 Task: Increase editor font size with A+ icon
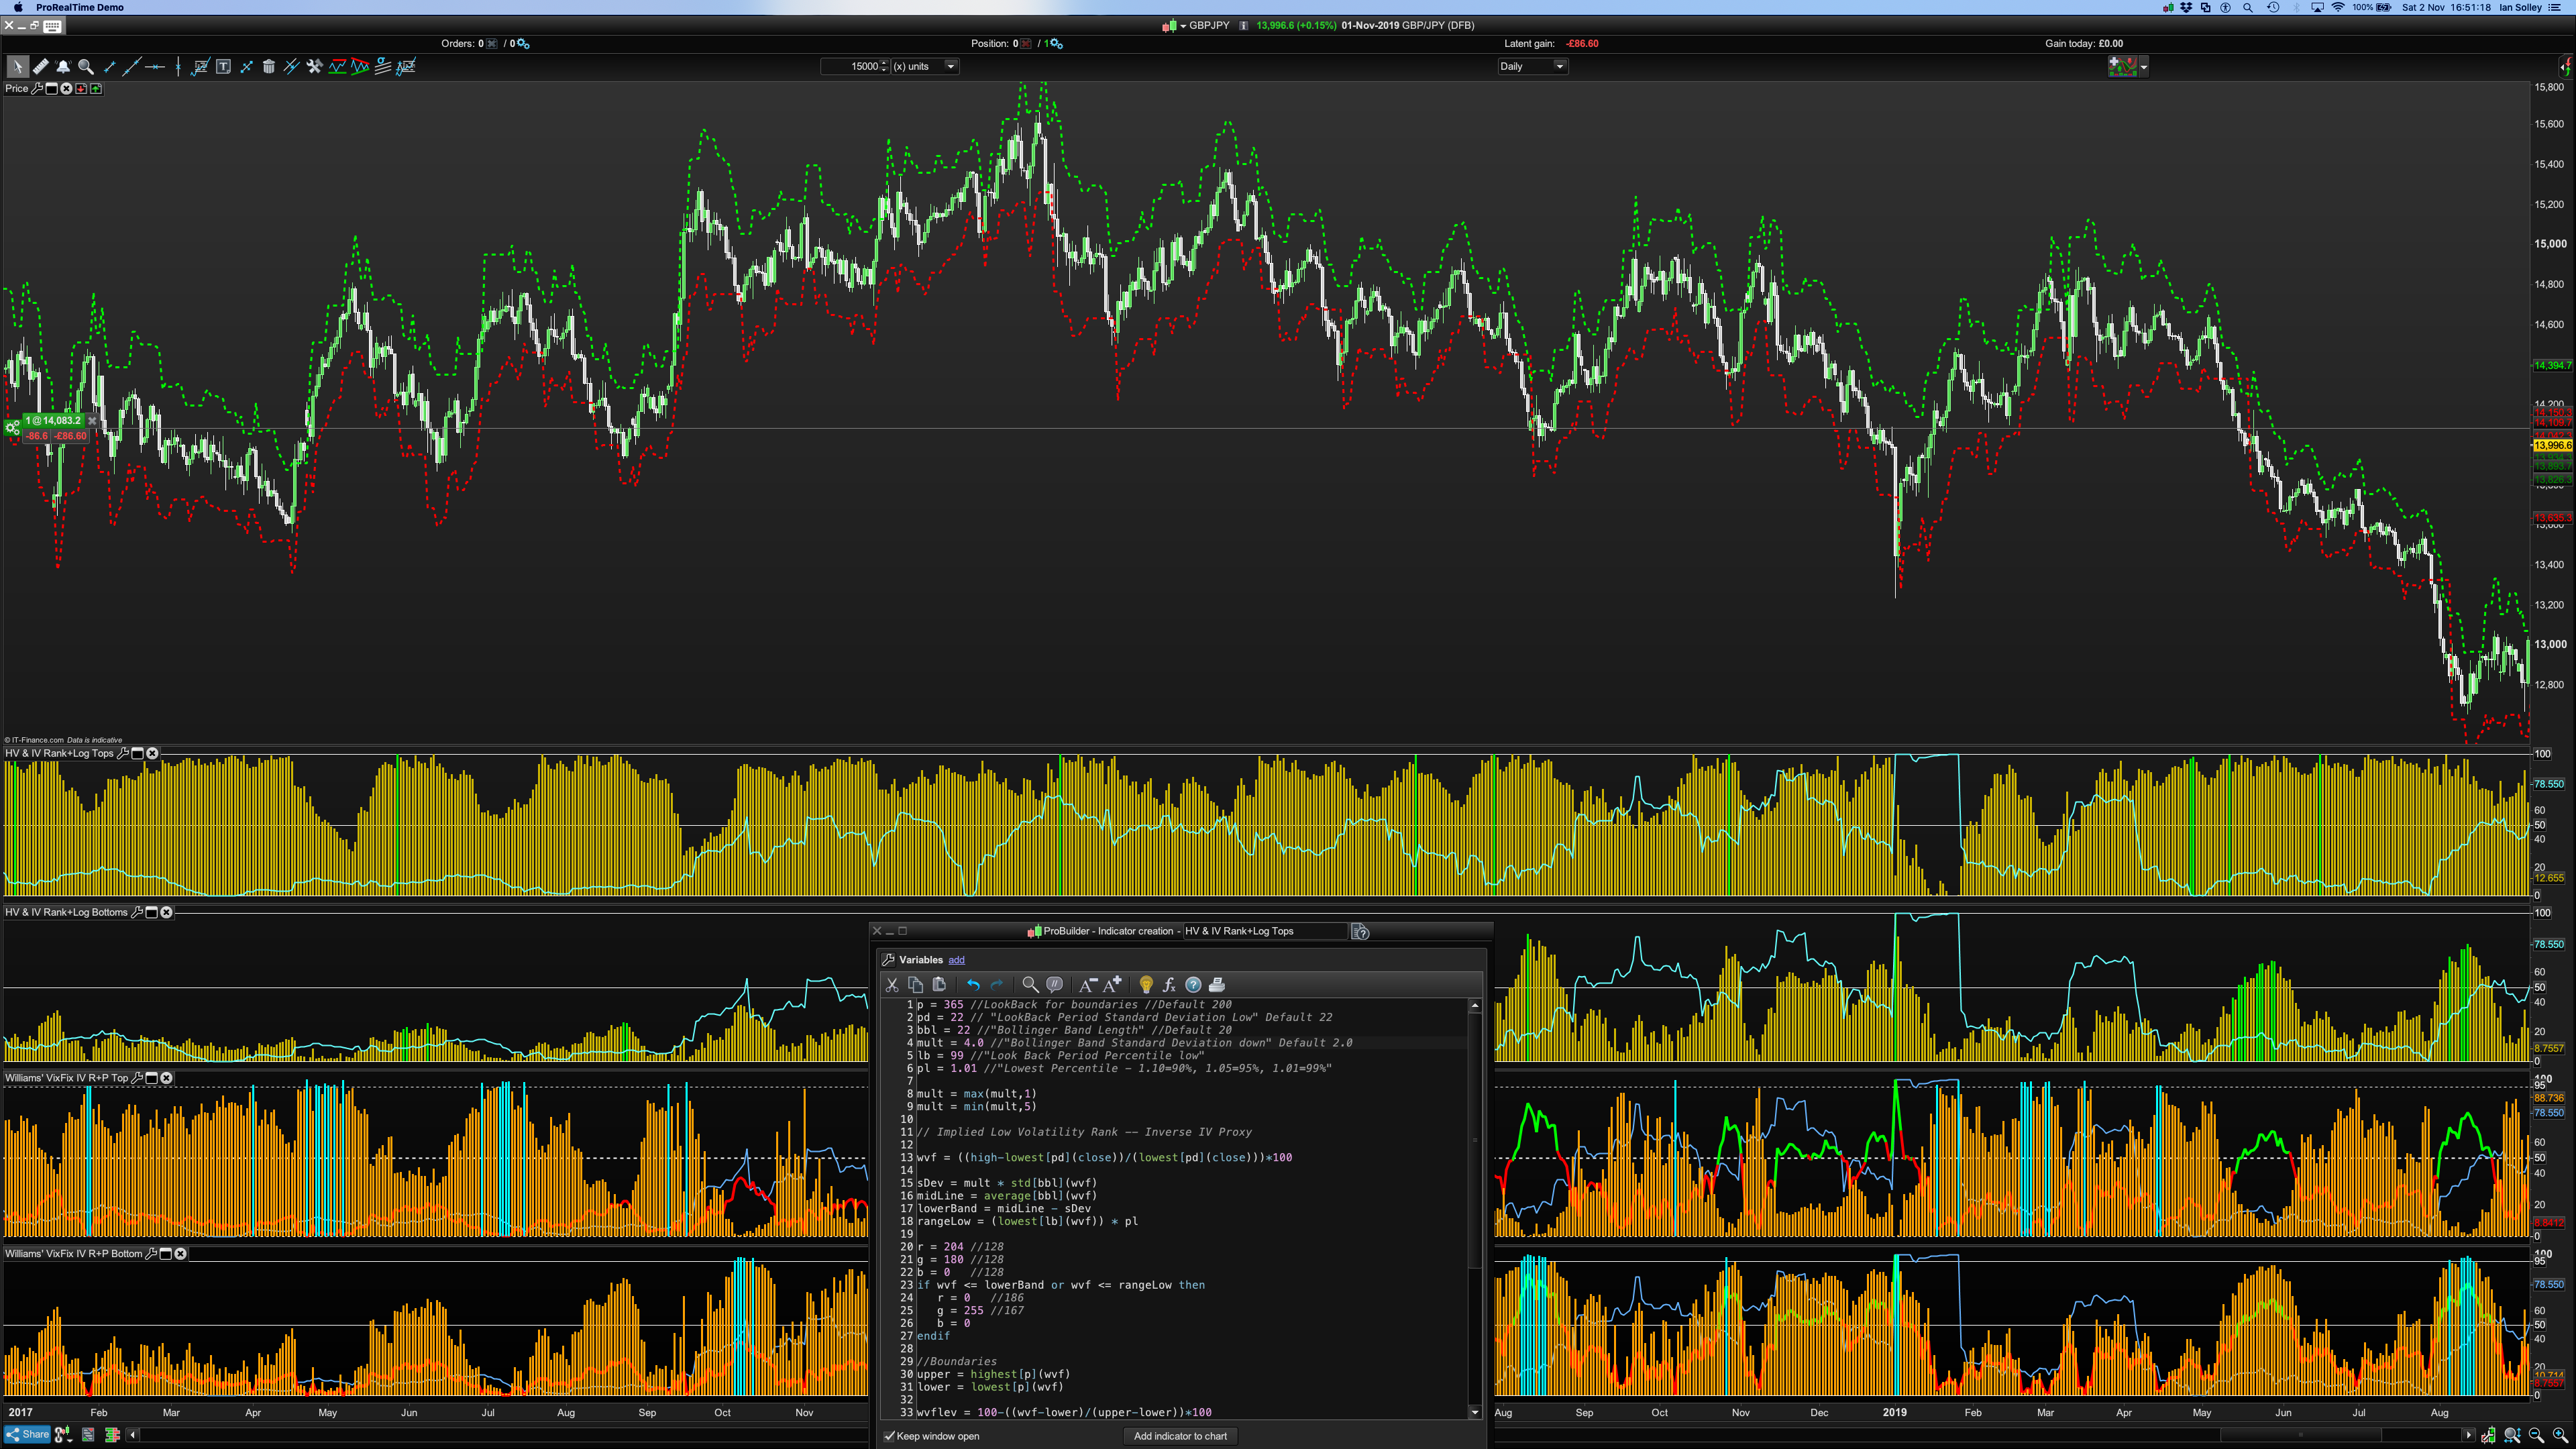click(x=1112, y=985)
